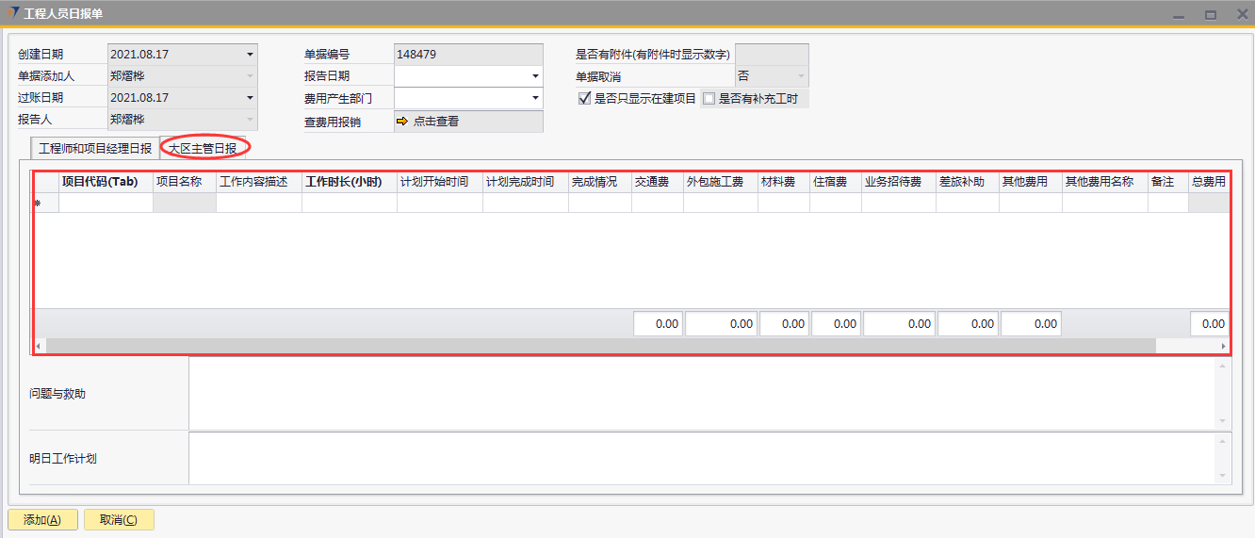Click the orange arrow icon beside 点击查看

[x=402, y=121]
